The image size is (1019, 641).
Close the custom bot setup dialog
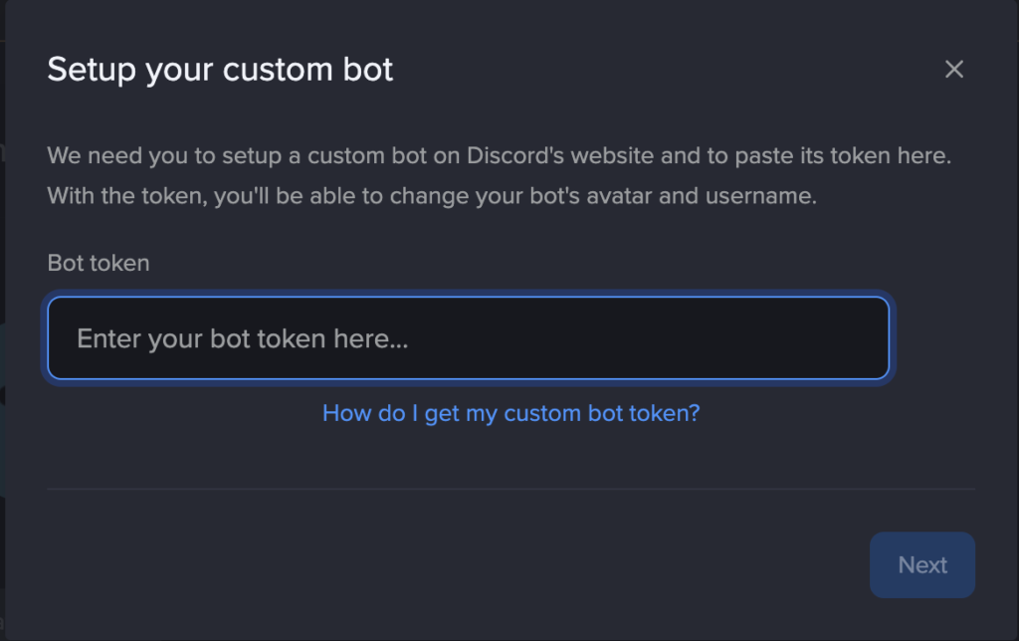point(953,69)
